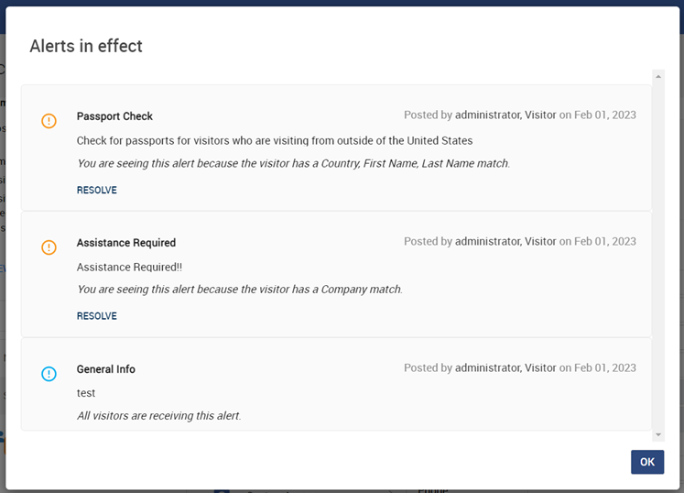Click the Company match explanation text

(240, 290)
